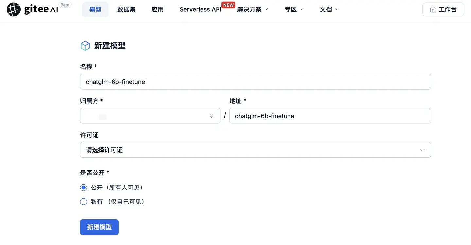Open the 应用 section in the navbar
The width and height of the screenshot is (471, 245).
point(157,9)
